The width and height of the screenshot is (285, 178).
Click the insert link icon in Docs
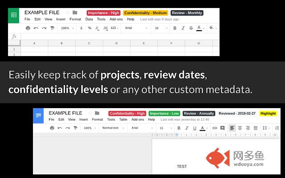pyautogui.click(x=215, y=128)
